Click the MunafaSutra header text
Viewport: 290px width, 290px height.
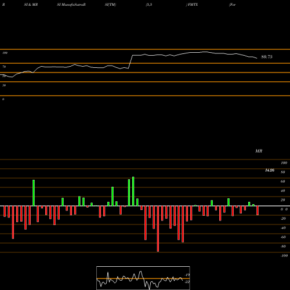74,5
